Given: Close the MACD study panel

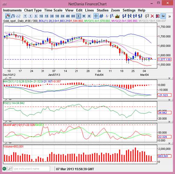Looking at the screenshot, I should click(169, 78).
